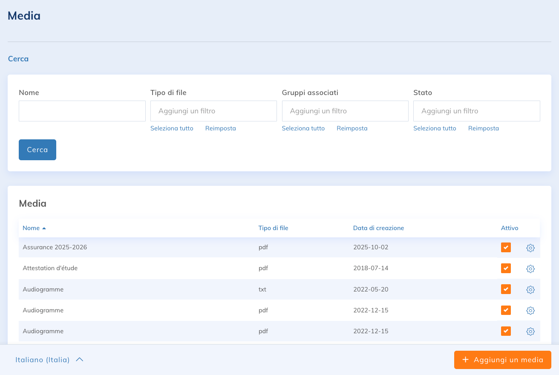The image size is (559, 375).
Task: Click the date 2022-05-20
Action: click(371, 289)
